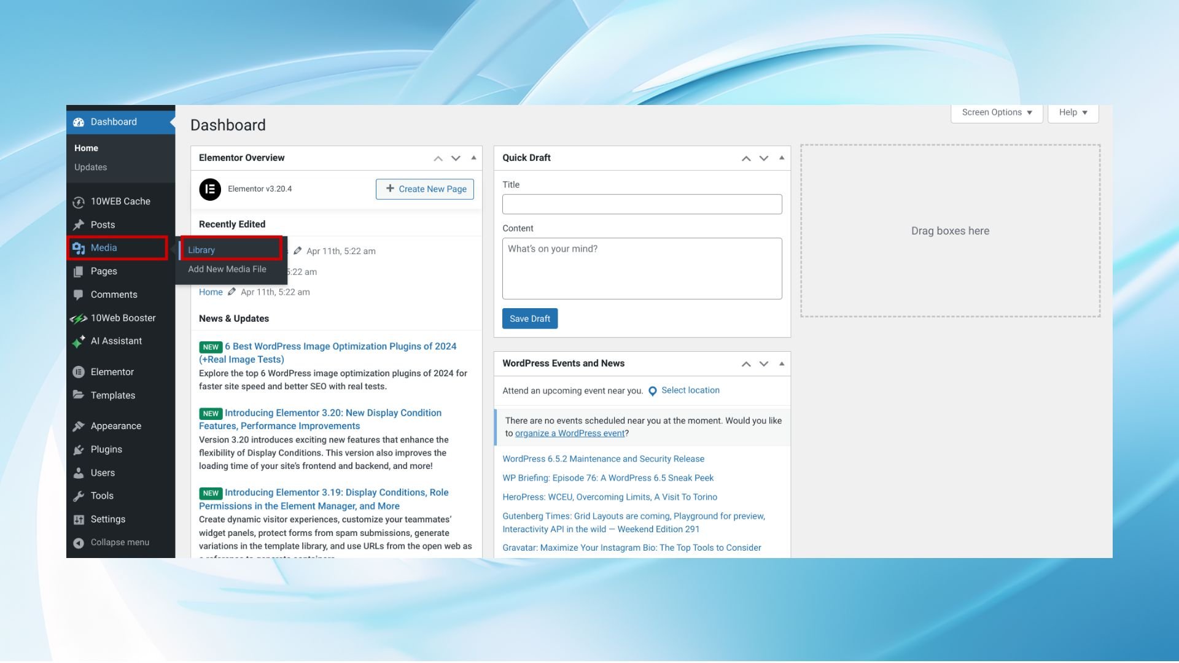Click the Elementor icon in the sidebar
This screenshot has height=663, width=1179.
[79, 372]
